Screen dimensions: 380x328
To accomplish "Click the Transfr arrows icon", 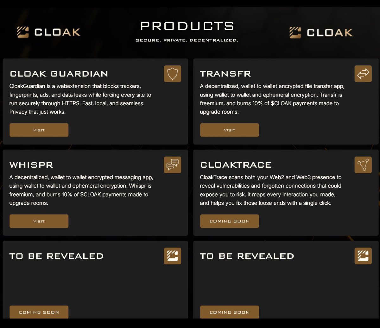I will (363, 74).
